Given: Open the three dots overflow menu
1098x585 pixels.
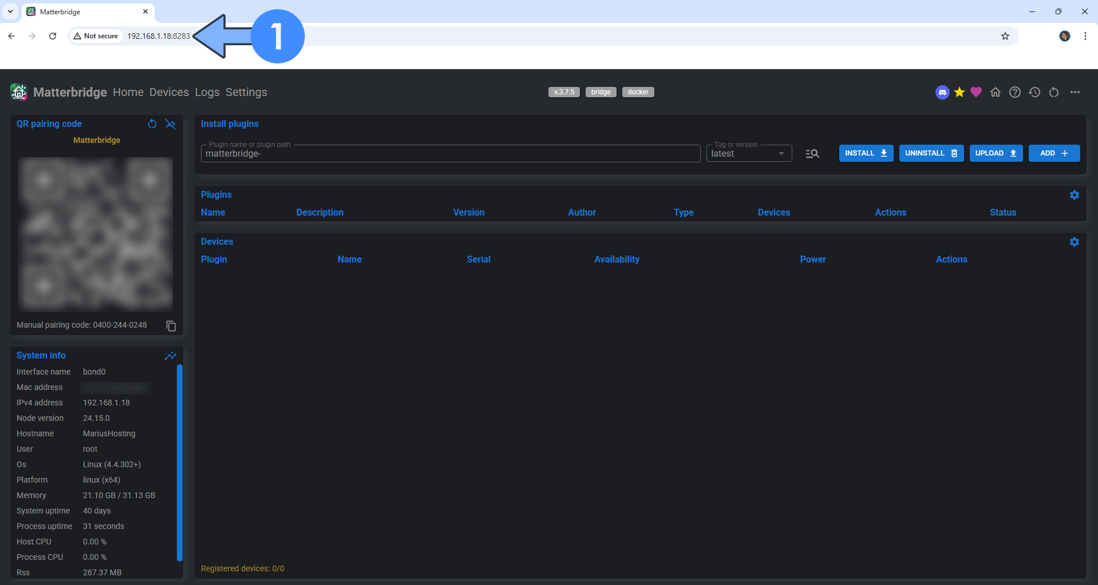Looking at the screenshot, I should point(1076,92).
